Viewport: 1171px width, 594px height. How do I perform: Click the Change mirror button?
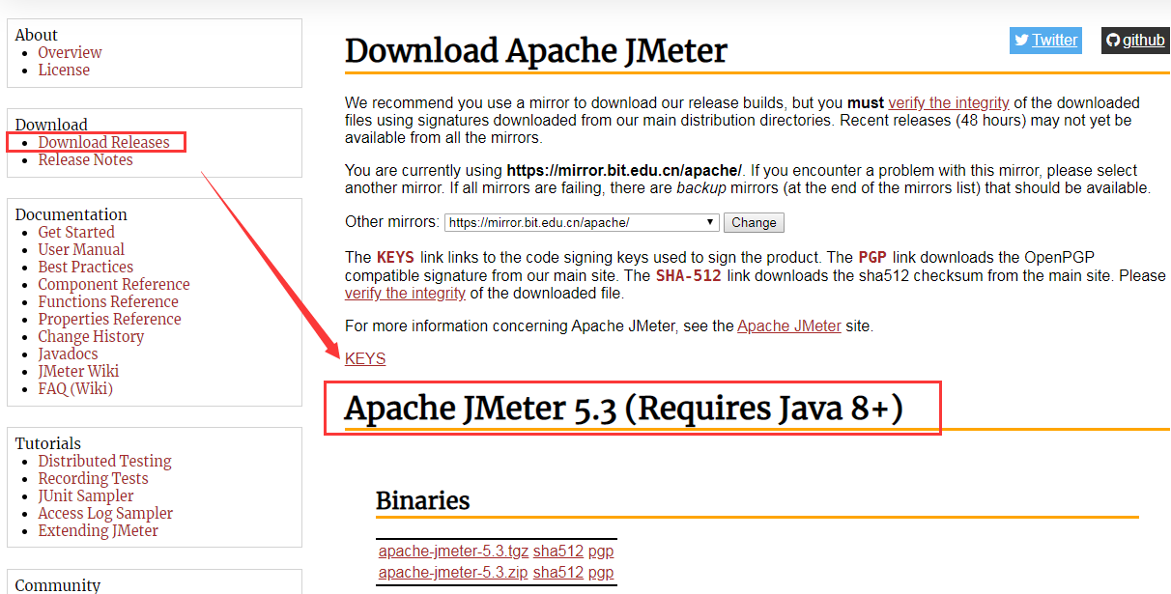[754, 222]
